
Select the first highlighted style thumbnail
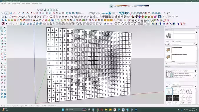coord(169,91)
